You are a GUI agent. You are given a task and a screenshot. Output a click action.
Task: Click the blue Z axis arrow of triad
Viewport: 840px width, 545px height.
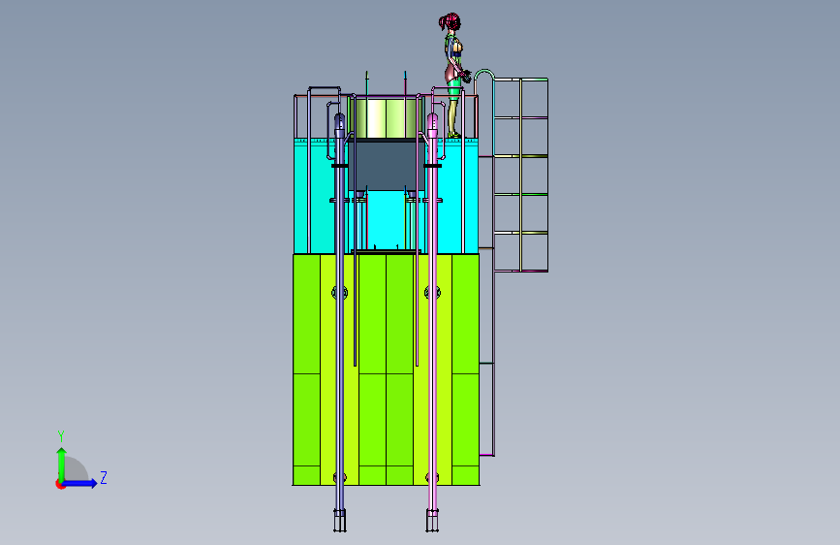80,483
